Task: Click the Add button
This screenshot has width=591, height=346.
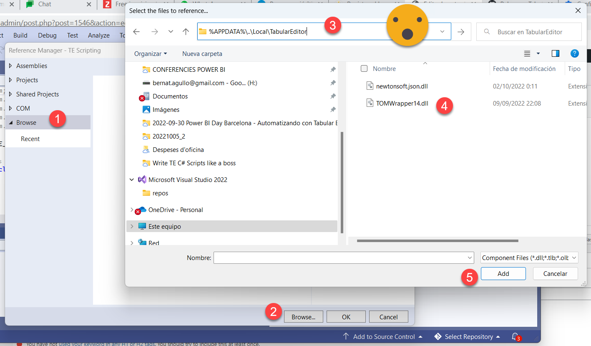Action: pos(503,274)
